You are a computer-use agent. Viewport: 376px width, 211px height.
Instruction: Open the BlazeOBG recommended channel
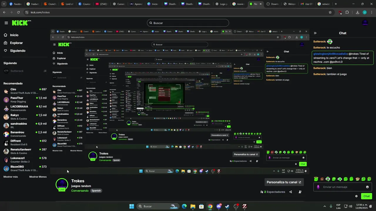[x=25, y=168]
